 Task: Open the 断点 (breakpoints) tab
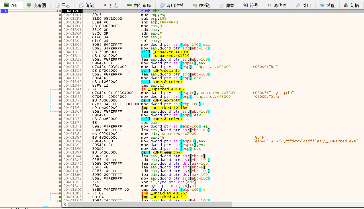[110, 5]
